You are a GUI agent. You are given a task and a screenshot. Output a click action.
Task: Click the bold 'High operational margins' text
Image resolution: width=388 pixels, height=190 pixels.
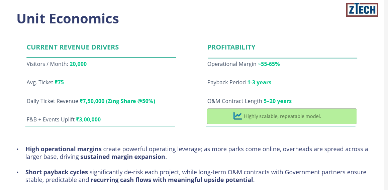64,149
